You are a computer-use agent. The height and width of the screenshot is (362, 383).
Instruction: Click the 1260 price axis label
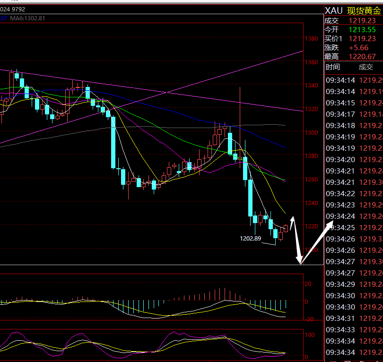point(311,180)
